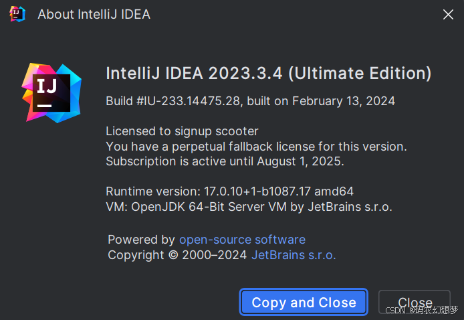Click the perpetual fallback license text
Image resolution: width=464 pixels, height=320 pixels.
[256, 147]
